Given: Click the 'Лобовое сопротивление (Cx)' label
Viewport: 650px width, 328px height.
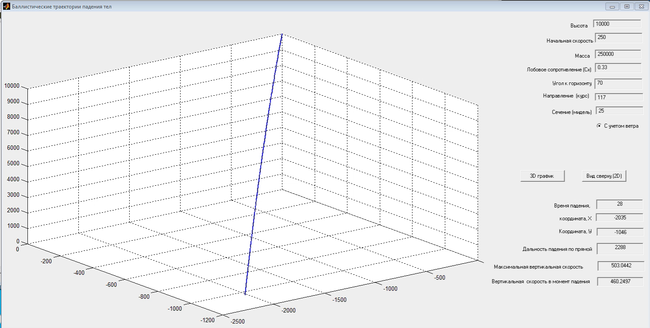Looking at the screenshot, I should click(559, 70).
